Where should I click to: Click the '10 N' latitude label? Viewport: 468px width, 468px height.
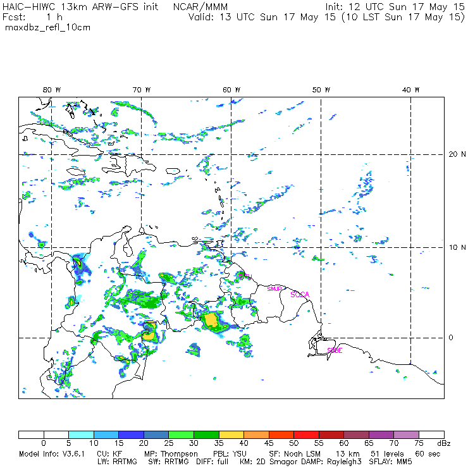coord(457,247)
